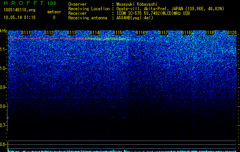The image size is (240, 152).
Task: Click the observer name Masayuki Kobayashi
Action: coord(137,4)
